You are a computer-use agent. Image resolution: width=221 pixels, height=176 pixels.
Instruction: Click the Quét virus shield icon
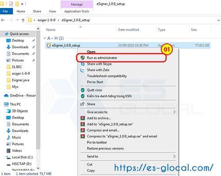pos(83,90)
